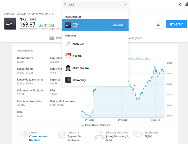Image resolution: width=188 pixels, height=144 pixels.
Task: Click Volumen medio value 6.55M
Action: click(20, 94)
